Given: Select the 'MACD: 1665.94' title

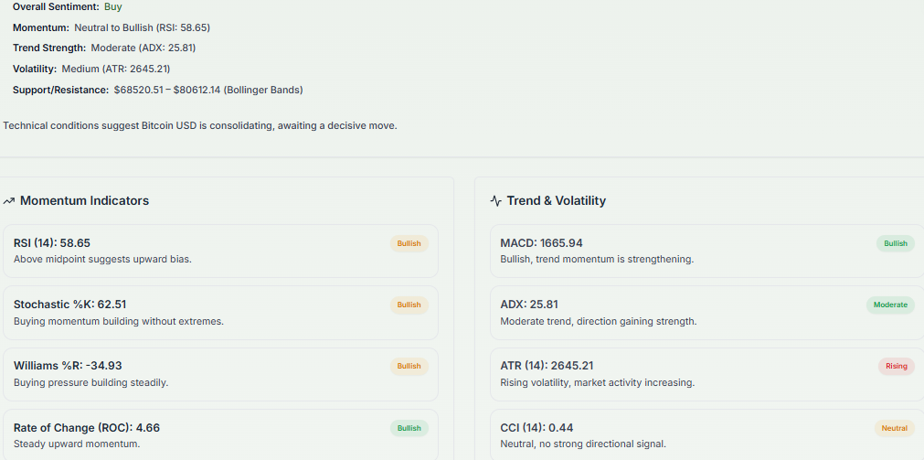Looking at the screenshot, I should point(542,243).
